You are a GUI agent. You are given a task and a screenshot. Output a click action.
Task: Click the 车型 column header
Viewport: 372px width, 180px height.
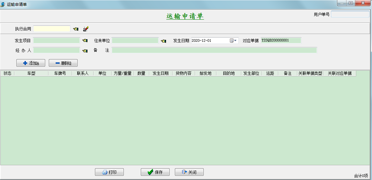(x=31, y=73)
